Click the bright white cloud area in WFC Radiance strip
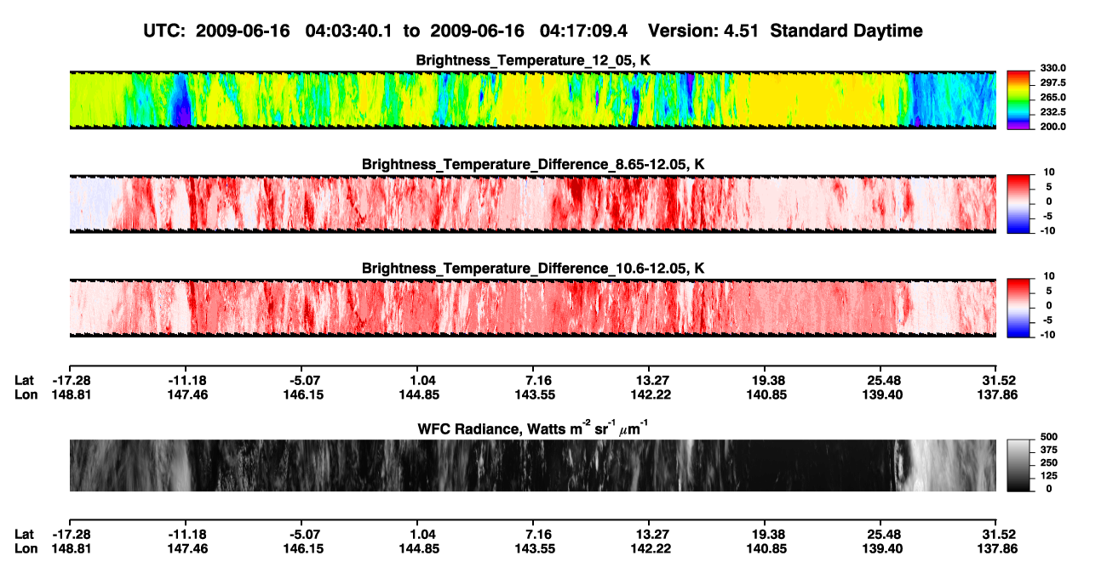This screenshot has width=1107, height=567. (x=945, y=465)
